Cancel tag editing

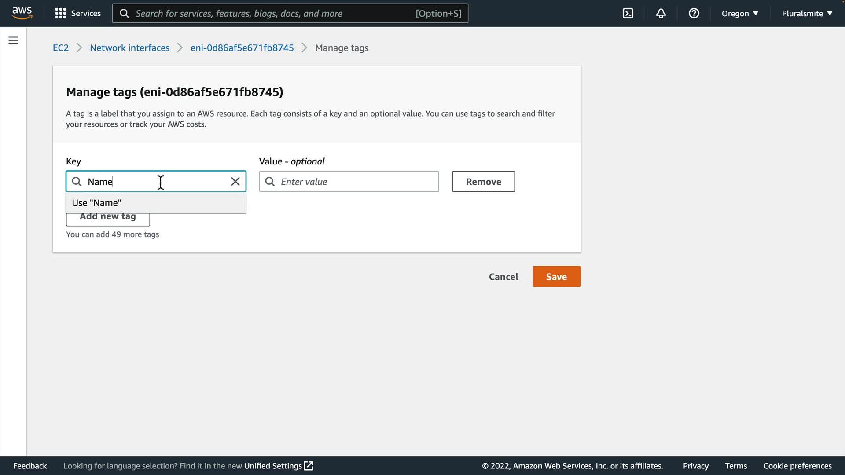503,277
